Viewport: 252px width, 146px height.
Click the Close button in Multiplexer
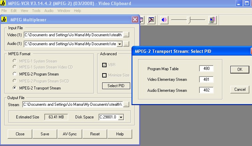coord(20,134)
